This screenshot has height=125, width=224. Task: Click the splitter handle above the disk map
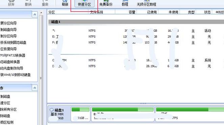coord(143,103)
